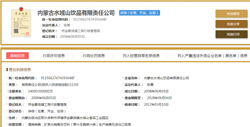Click the 营业执照信息 section heading
Viewport: 250px width, 127px height.
[20, 69]
